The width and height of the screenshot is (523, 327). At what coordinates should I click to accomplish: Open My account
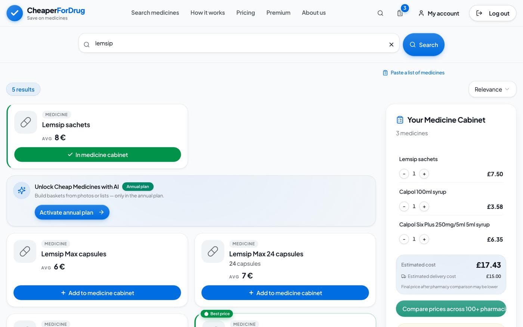(439, 13)
